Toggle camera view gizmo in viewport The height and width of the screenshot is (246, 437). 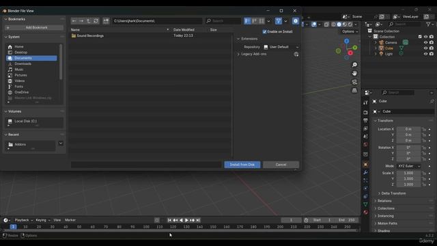click(354, 82)
